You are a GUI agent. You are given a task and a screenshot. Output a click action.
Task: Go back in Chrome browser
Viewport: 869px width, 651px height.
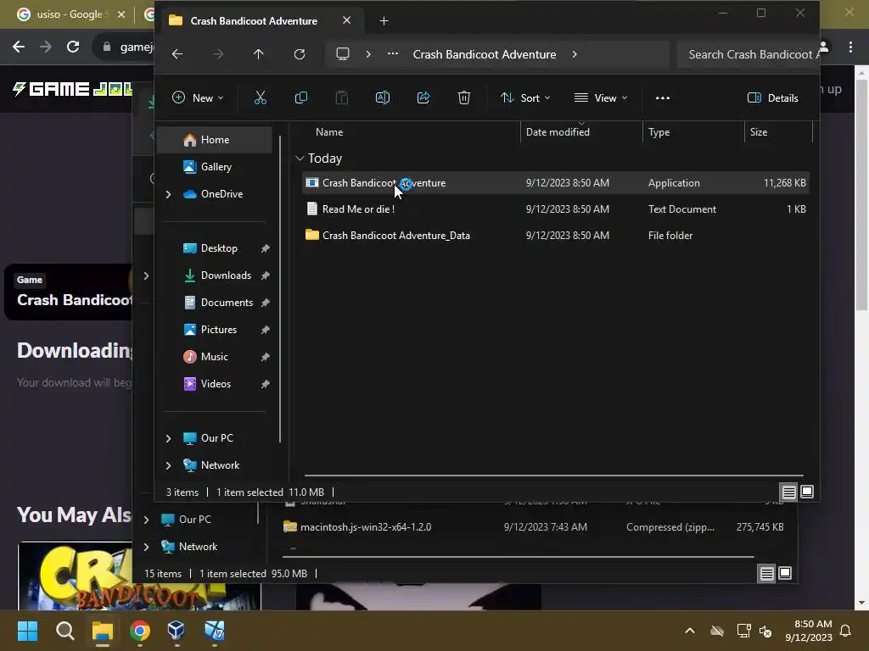tap(19, 47)
